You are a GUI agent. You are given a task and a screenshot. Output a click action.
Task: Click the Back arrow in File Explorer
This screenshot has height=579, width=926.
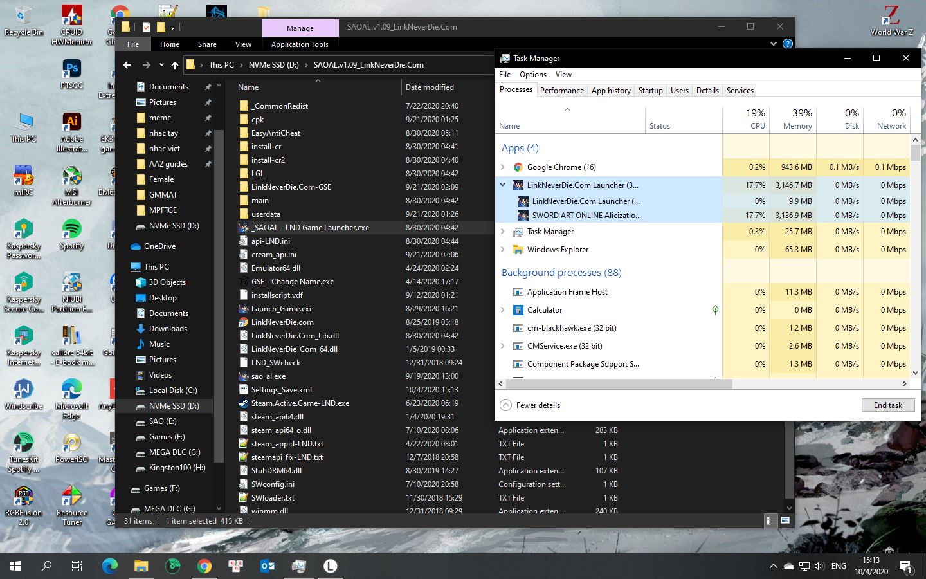click(x=127, y=65)
